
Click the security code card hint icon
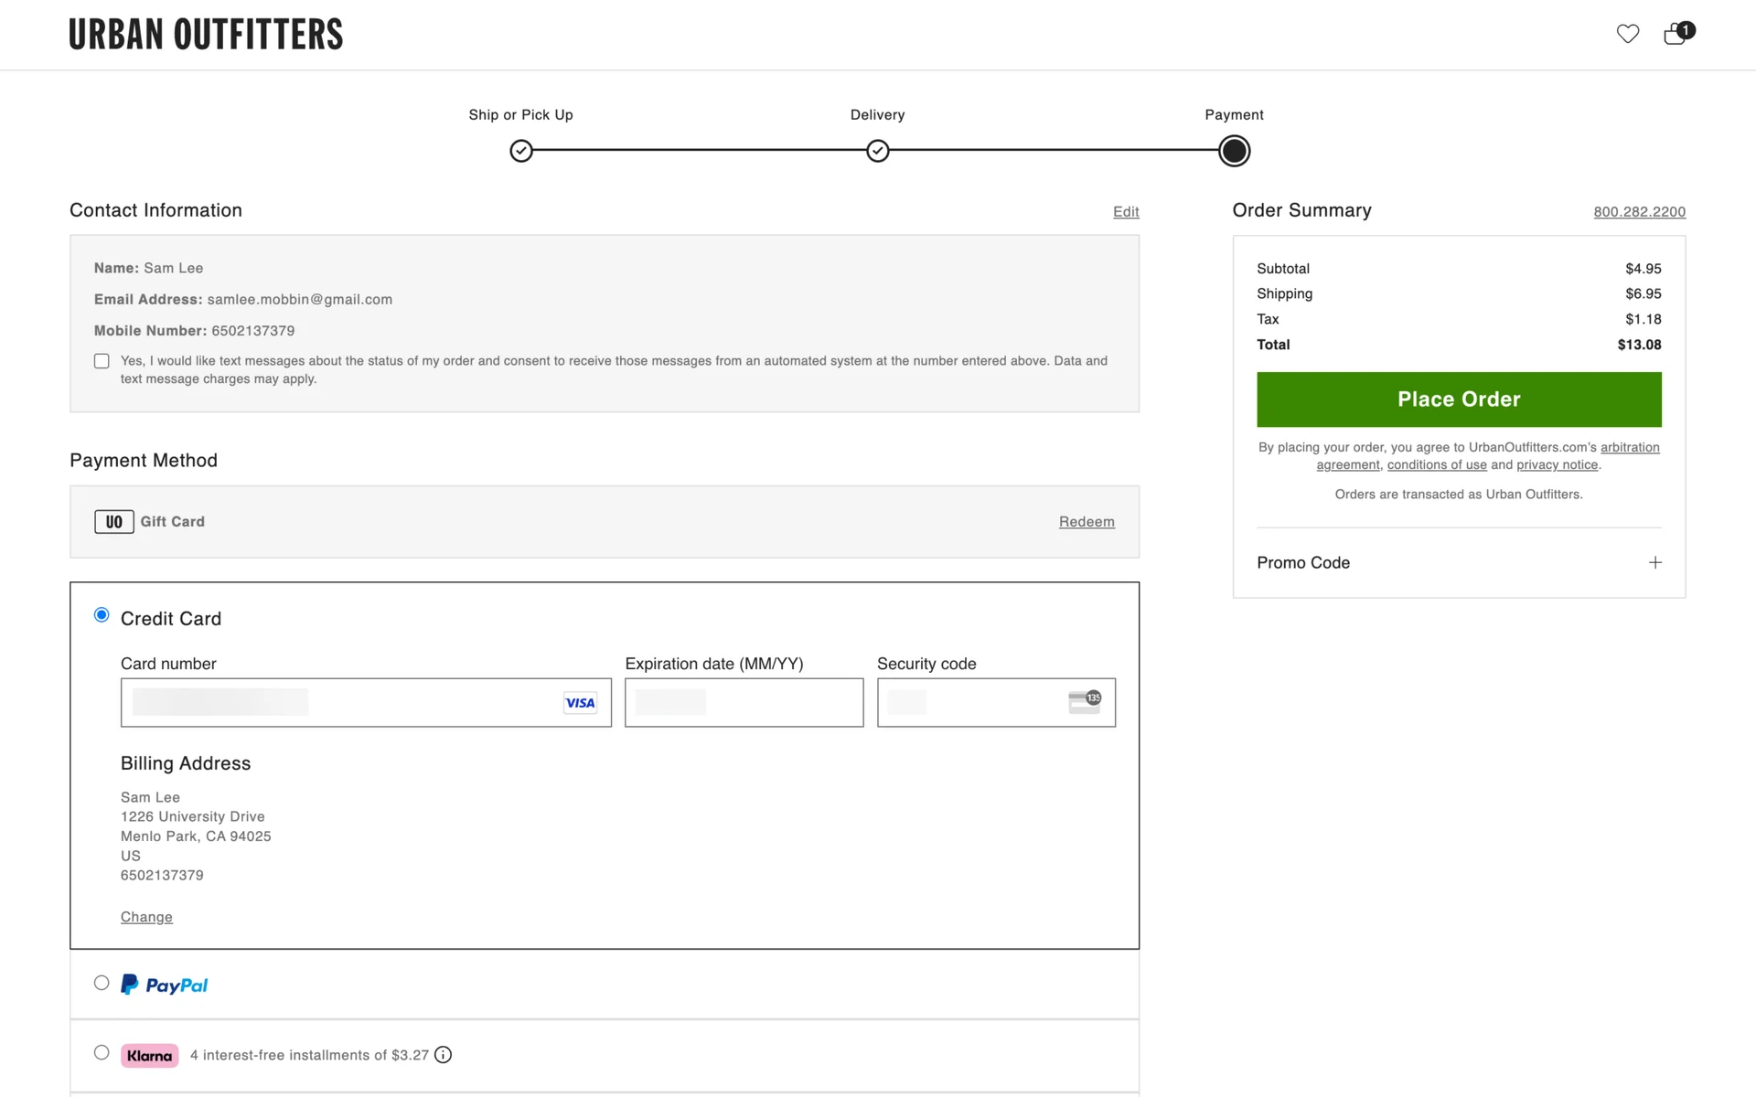tap(1085, 702)
